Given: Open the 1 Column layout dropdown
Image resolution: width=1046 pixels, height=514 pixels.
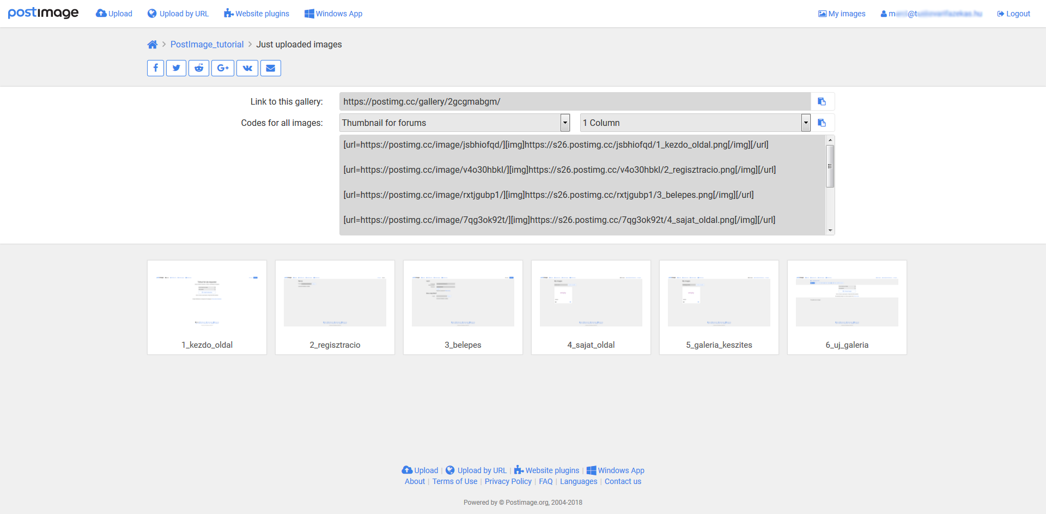Looking at the screenshot, I should 695,123.
